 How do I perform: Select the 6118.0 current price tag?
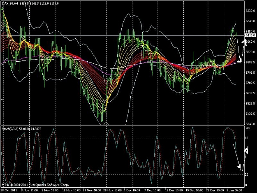tap(250, 35)
